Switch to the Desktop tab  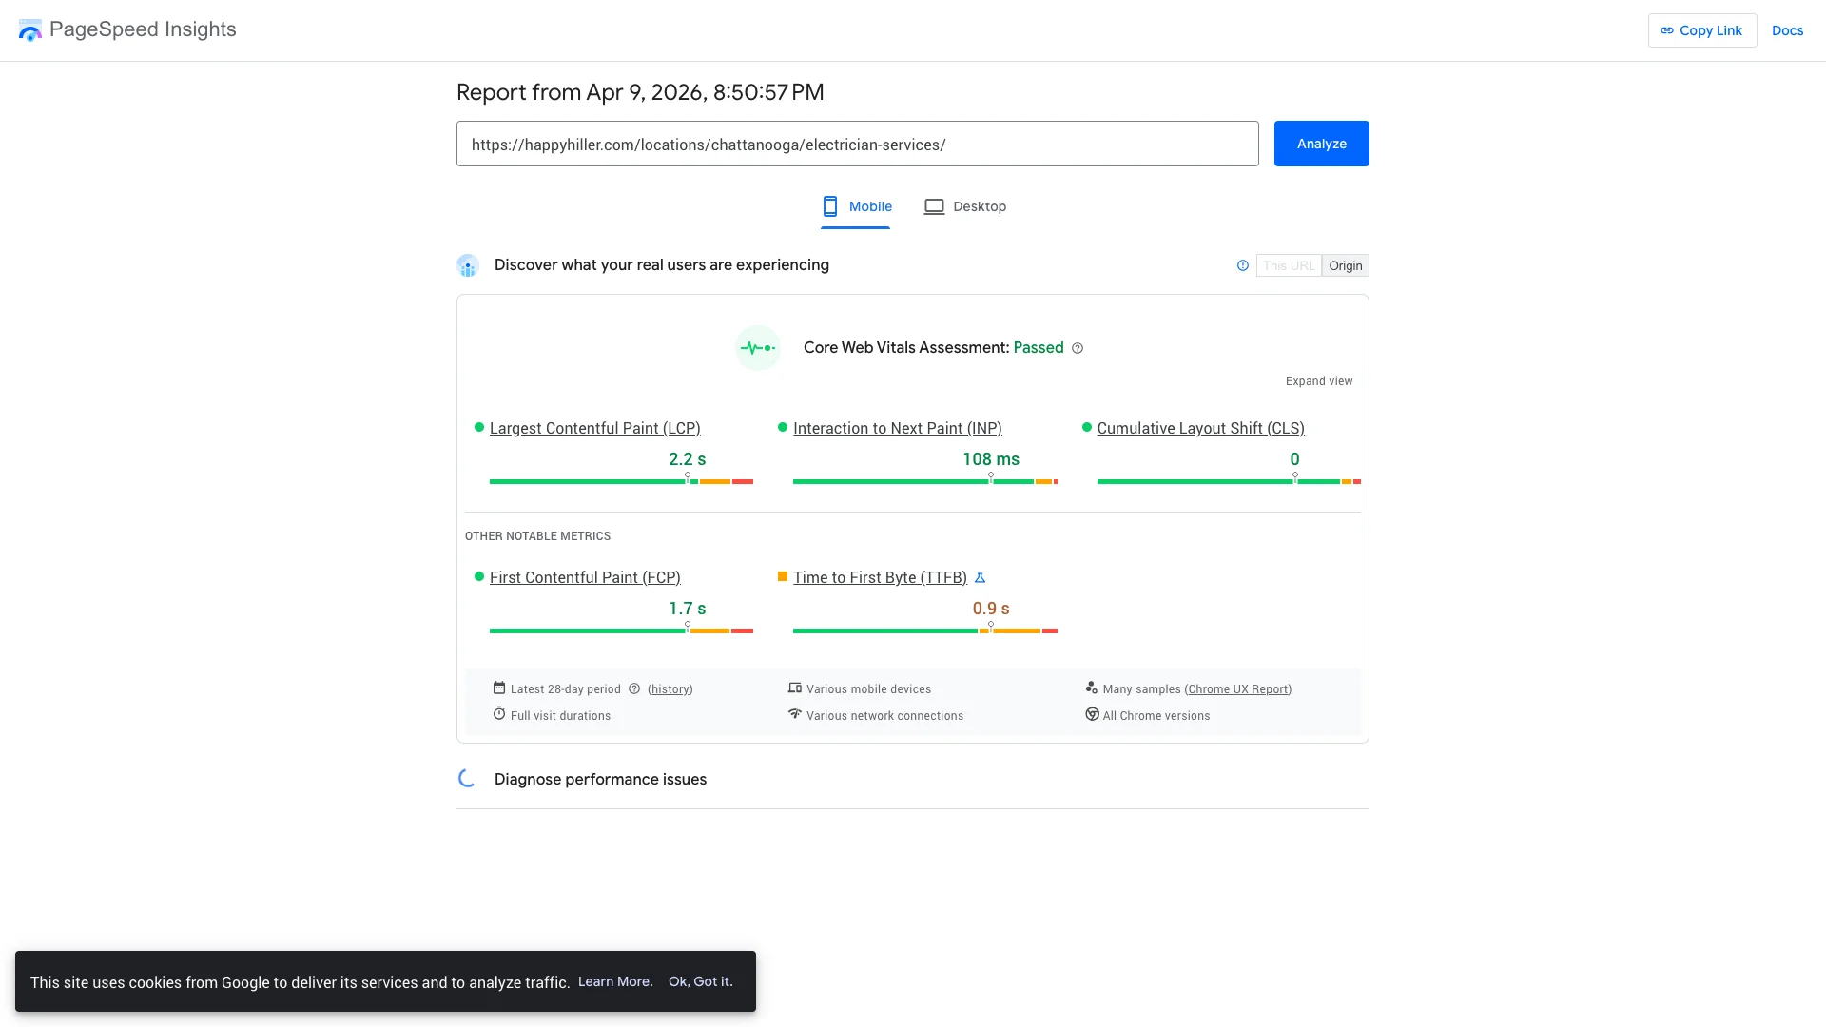pos(964,206)
